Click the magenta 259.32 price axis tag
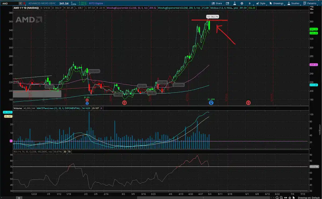This screenshot has width=322, height=199. click(314, 65)
